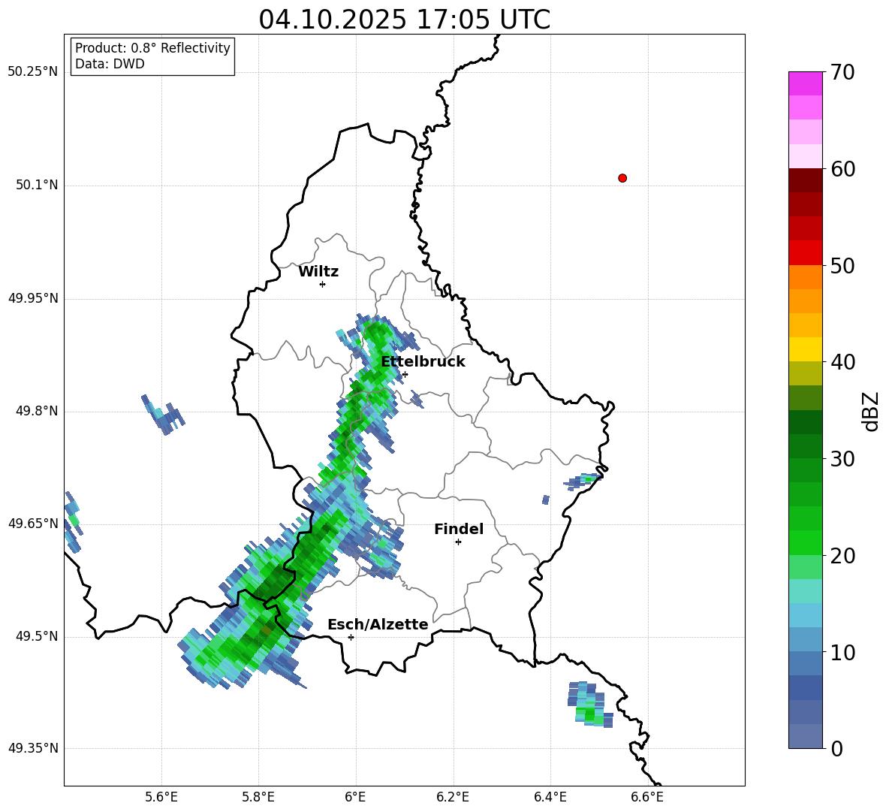Image resolution: width=889 pixels, height=812 pixels.
Task: Click the light blue colorbar segment just below 15
Action: click(805, 615)
